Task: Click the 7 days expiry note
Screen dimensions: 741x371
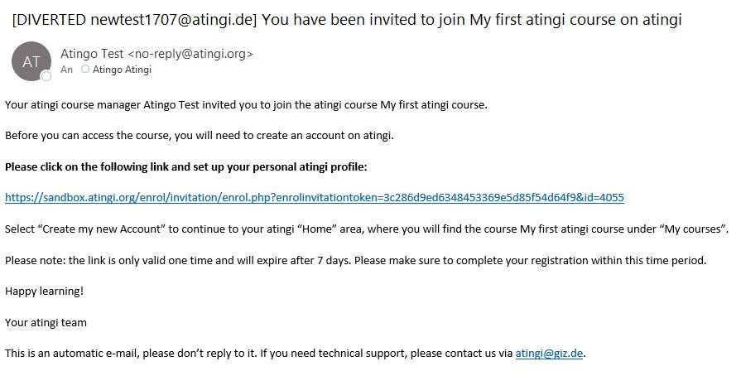Action: point(355,260)
